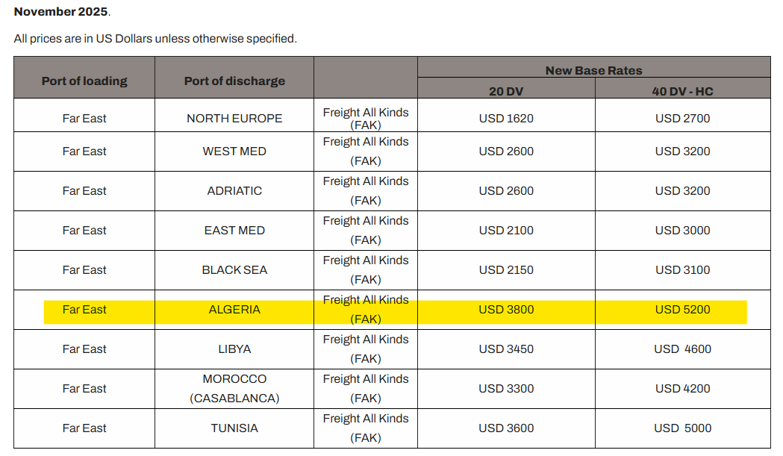
Task: Click the MOROCCO (CASABLANCA) cell
Action: [x=234, y=388]
